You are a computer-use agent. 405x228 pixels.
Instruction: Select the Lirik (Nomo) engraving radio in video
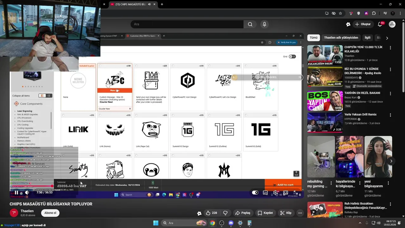pyautogui.click(x=100, y=115)
